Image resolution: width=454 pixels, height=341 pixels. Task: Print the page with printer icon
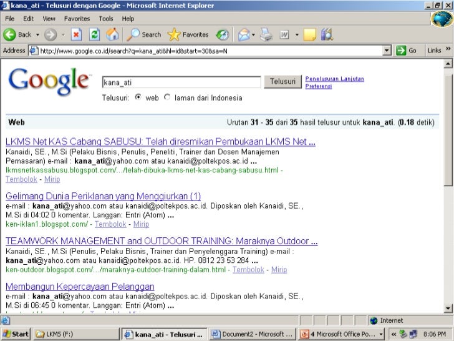coord(266,35)
